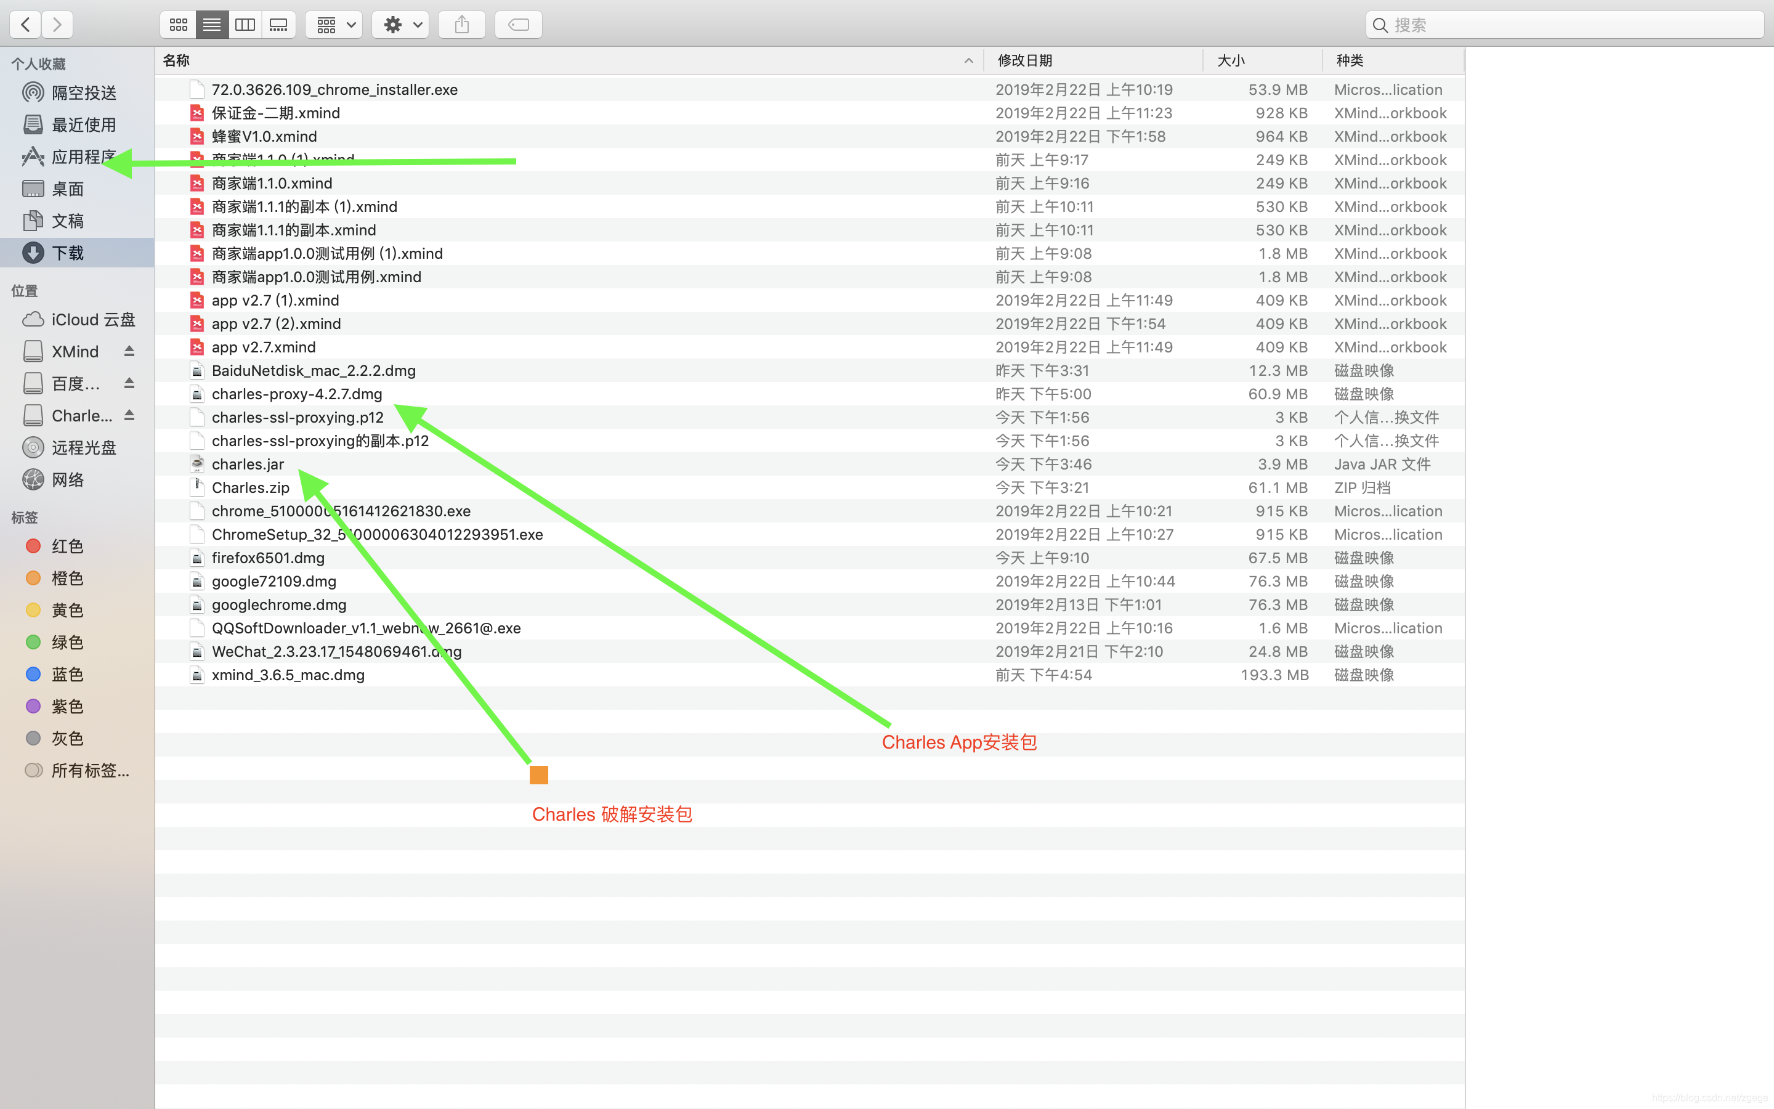The height and width of the screenshot is (1109, 1774).
Task: Switch to icon grid view
Action: 178,25
